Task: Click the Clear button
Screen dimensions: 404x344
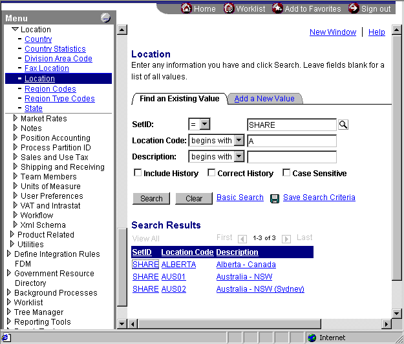Action: 194,198
